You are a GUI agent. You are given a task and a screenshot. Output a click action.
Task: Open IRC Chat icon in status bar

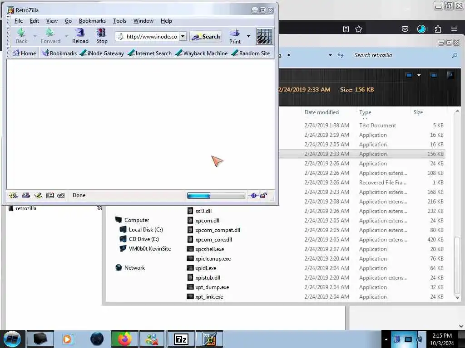coord(61,195)
